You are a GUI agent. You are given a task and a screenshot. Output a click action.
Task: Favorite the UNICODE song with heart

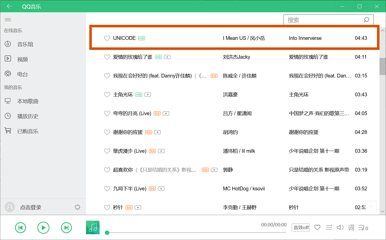[107, 38]
